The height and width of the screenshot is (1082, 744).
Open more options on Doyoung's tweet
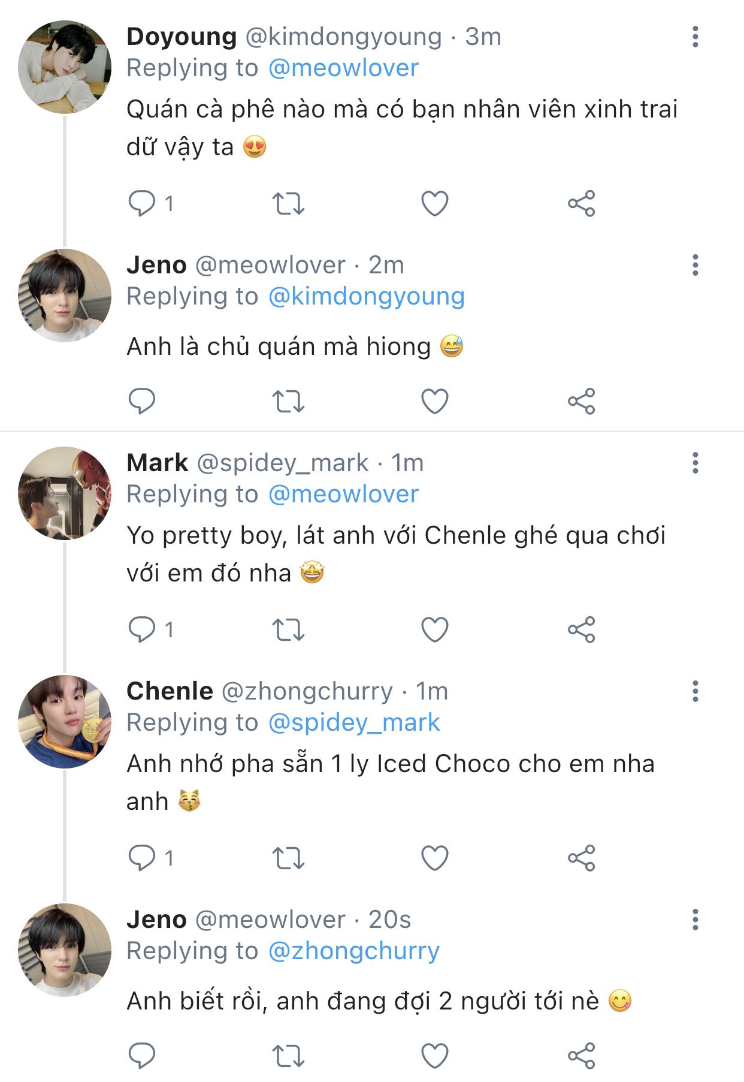(695, 37)
